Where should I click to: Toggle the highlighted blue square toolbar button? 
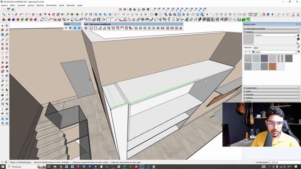point(202,15)
